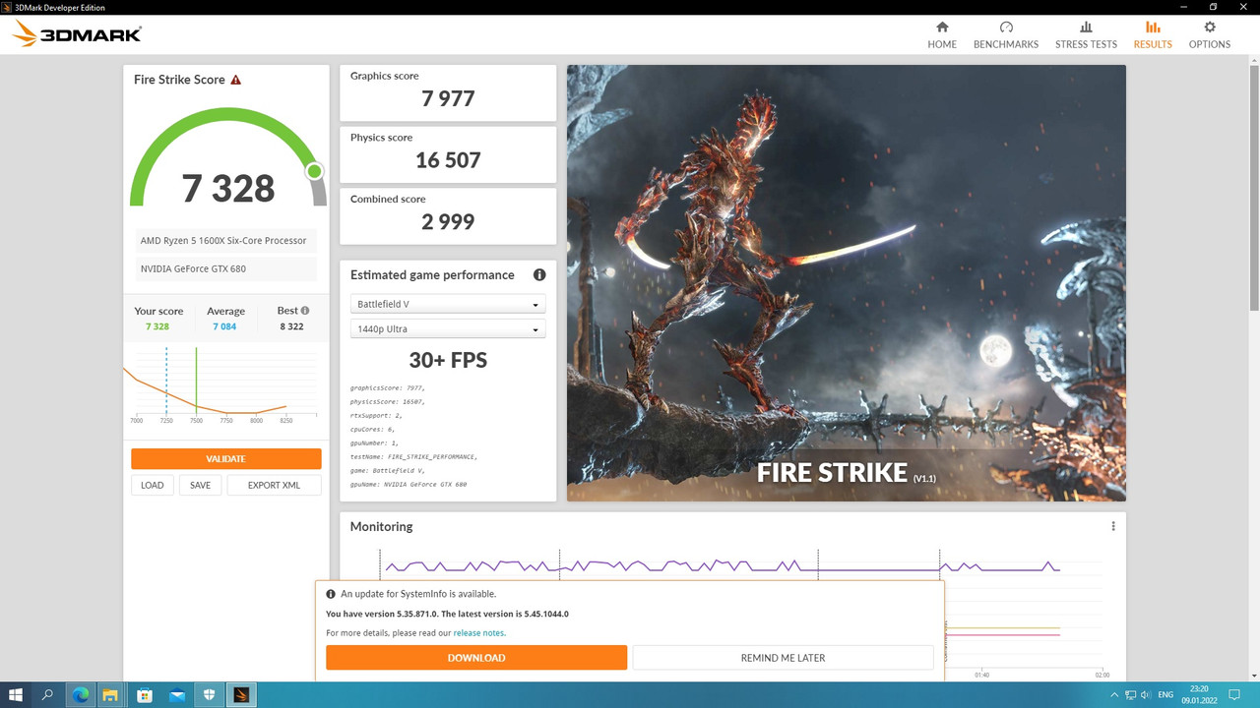Open Windows Start menu
1260x708 pixels.
(x=16, y=695)
